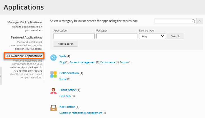The width and height of the screenshot is (205, 118).
Task: Click the Reset Search button
Action: pyautogui.click(x=66, y=44)
